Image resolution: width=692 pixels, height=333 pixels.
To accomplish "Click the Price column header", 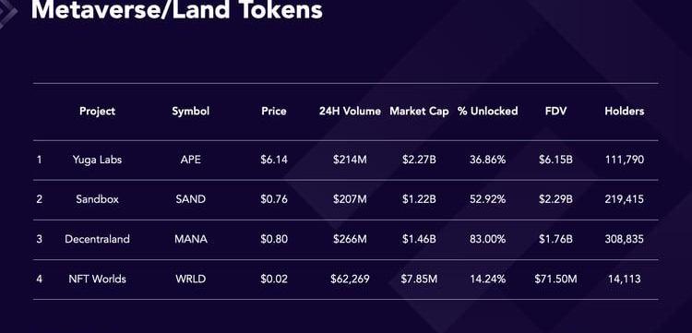I will coord(274,111).
